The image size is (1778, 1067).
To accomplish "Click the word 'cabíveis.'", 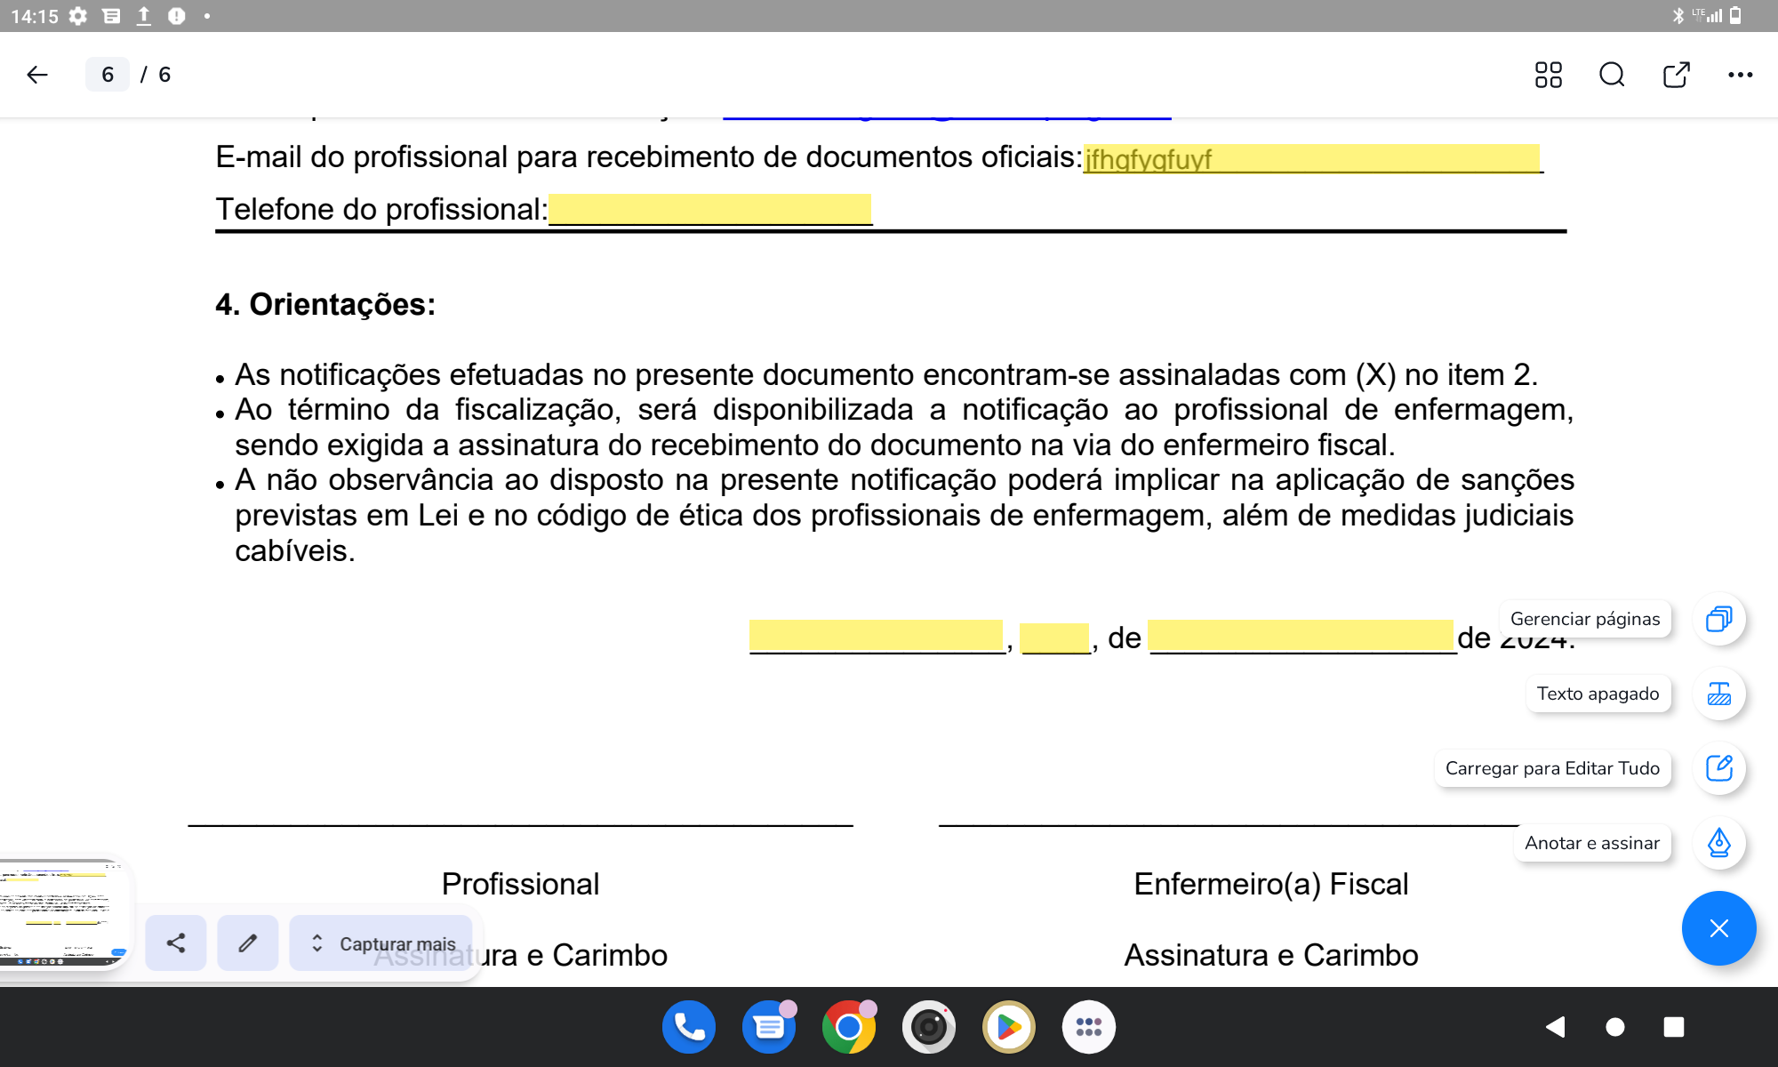I will click(x=295, y=551).
